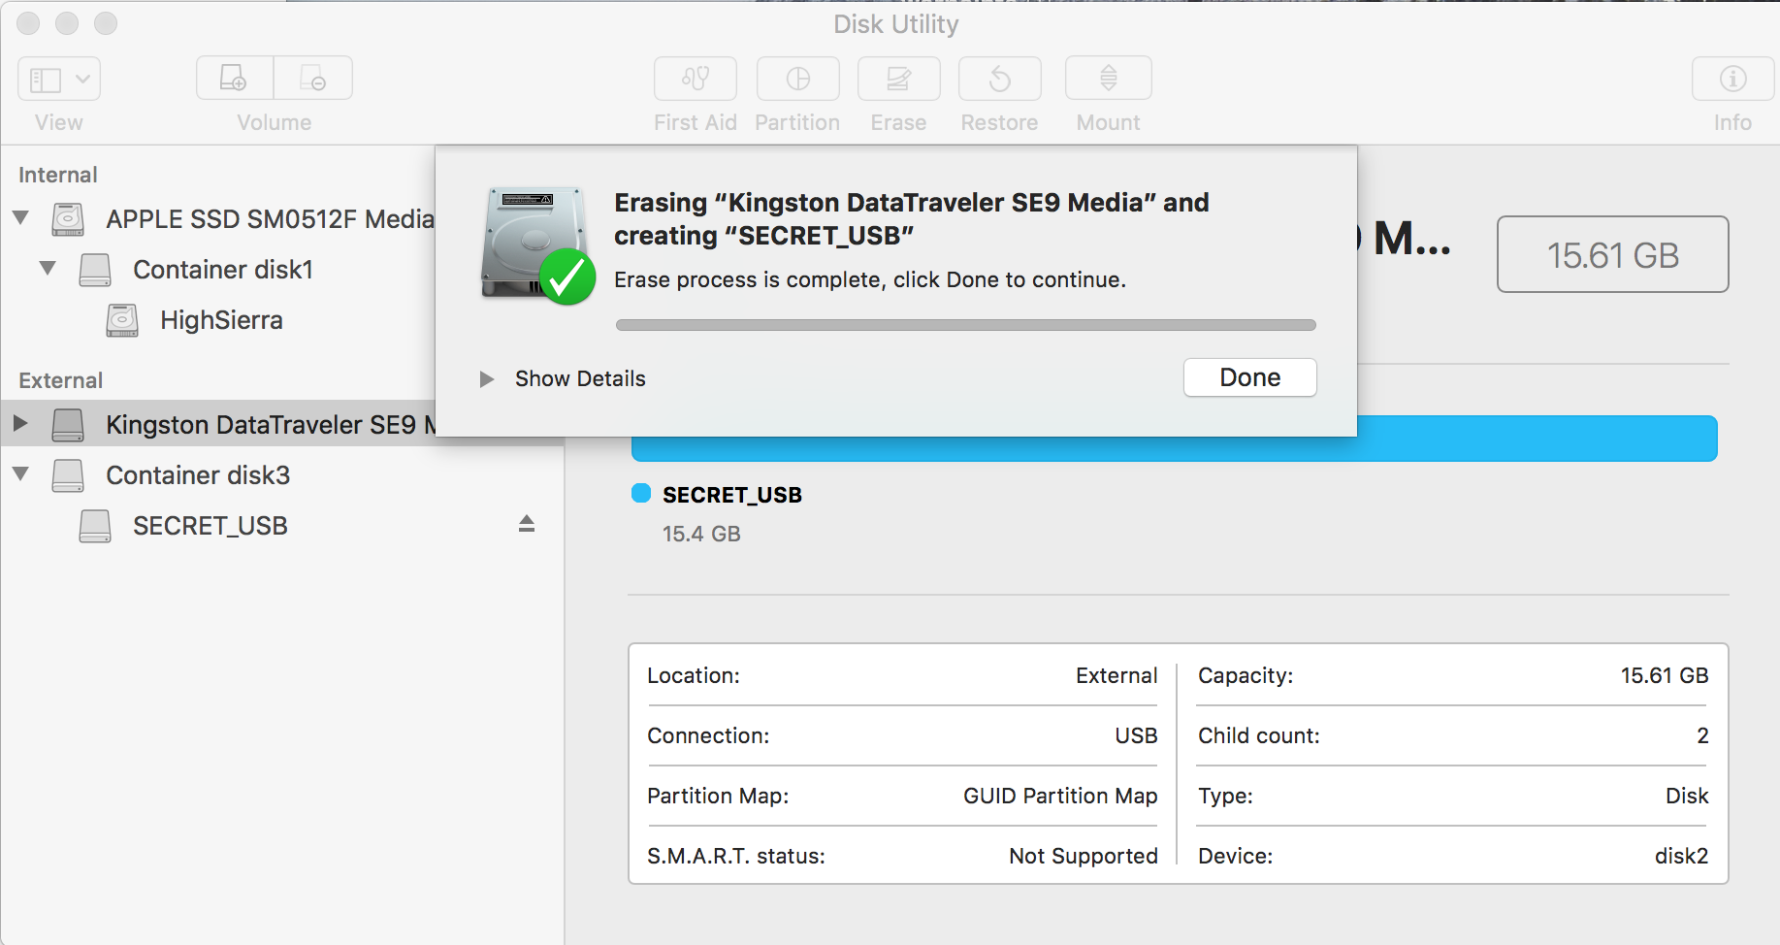Select the SECRET_USB volume icon in sidebar
This screenshot has height=945, width=1780.
95,526
